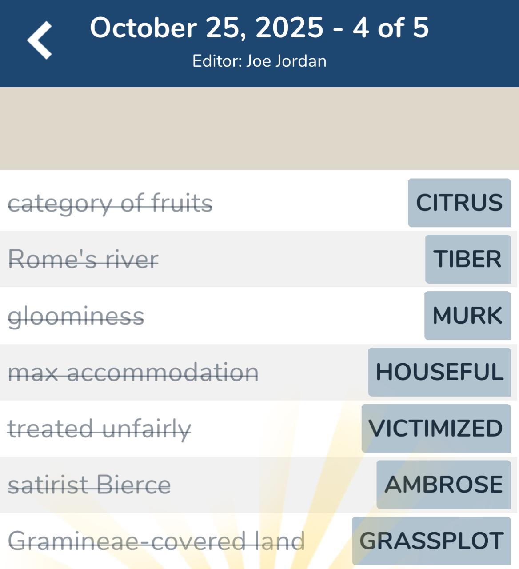Select the TIBER answer tile

(467, 259)
